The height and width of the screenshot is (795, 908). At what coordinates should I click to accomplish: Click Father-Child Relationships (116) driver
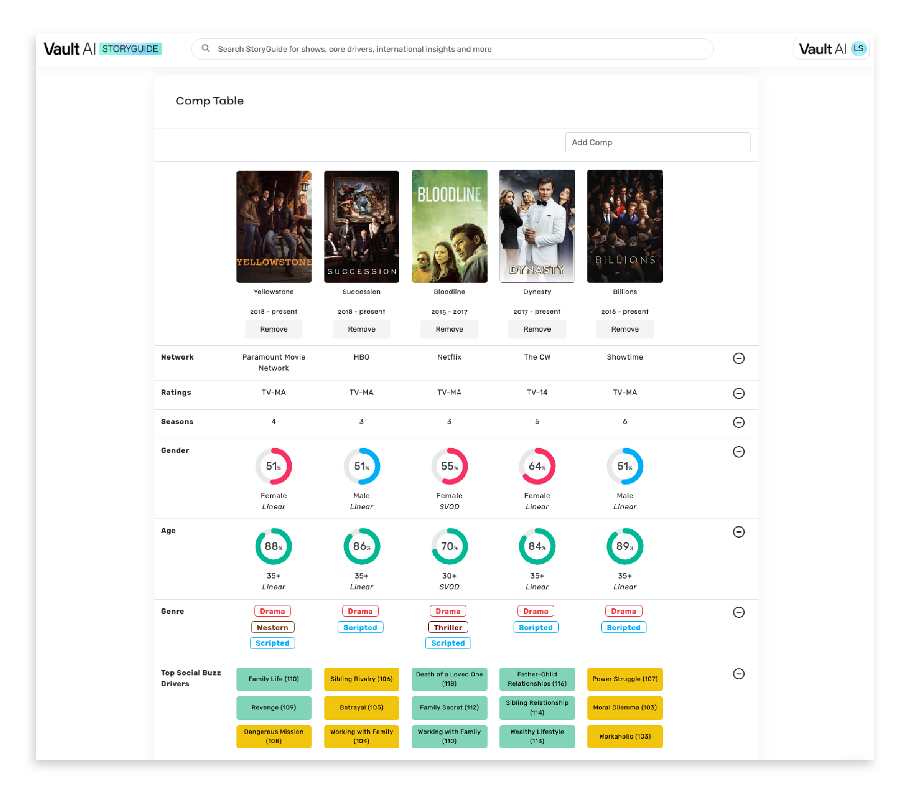click(x=537, y=679)
